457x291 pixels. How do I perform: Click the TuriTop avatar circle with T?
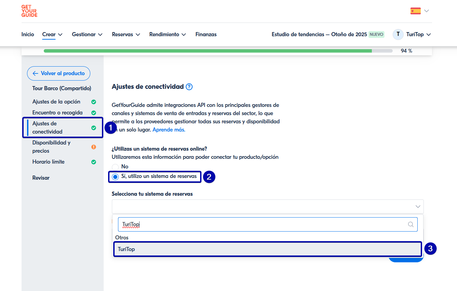[398, 34]
